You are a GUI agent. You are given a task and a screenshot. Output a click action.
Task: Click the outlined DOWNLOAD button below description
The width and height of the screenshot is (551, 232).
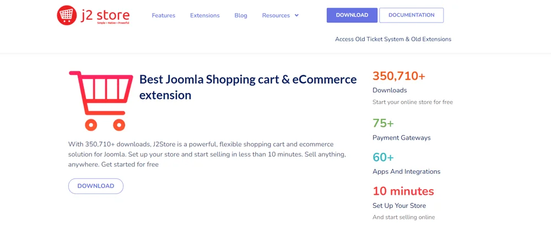(95, 186)
